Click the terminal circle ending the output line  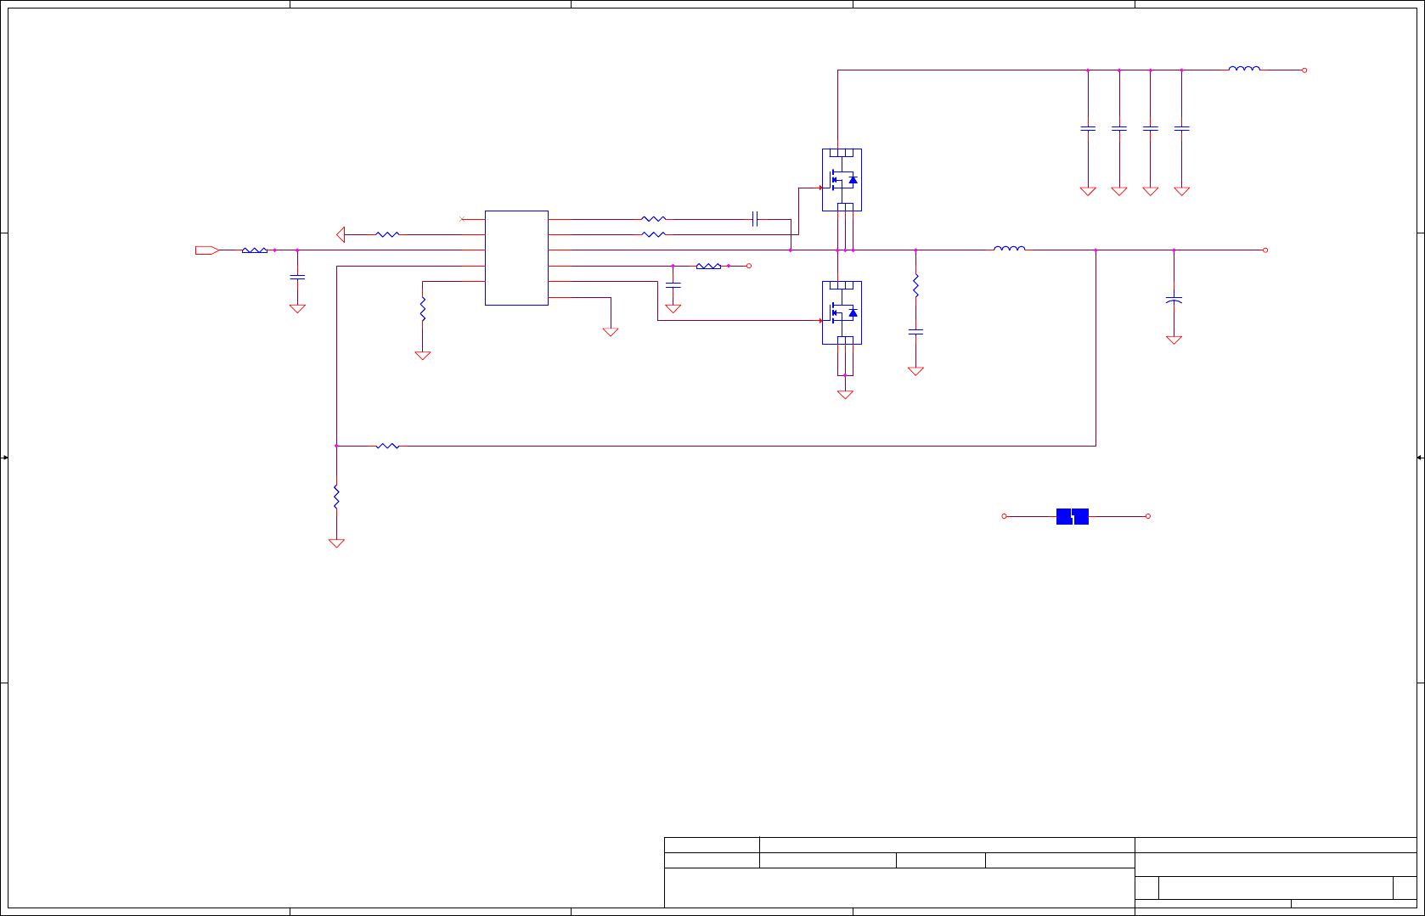pos(1265,250)
